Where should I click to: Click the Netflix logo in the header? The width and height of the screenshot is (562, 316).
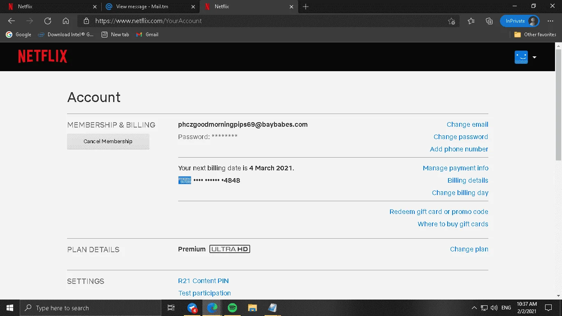42,57
